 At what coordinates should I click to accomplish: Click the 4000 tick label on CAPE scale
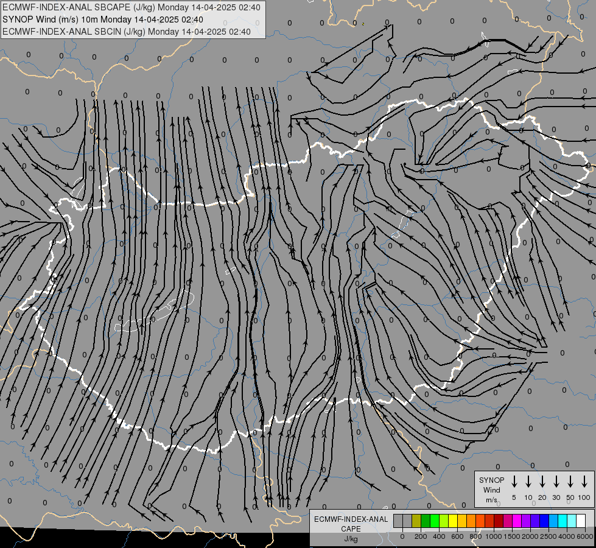(x=567, y=536)
